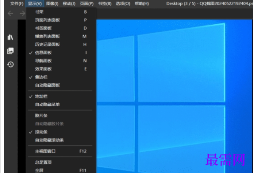The height and width of the screenshot is (173, 253).
Task: Uncheck 侧边栏 menu entry
Action: [x=60, y=77]
